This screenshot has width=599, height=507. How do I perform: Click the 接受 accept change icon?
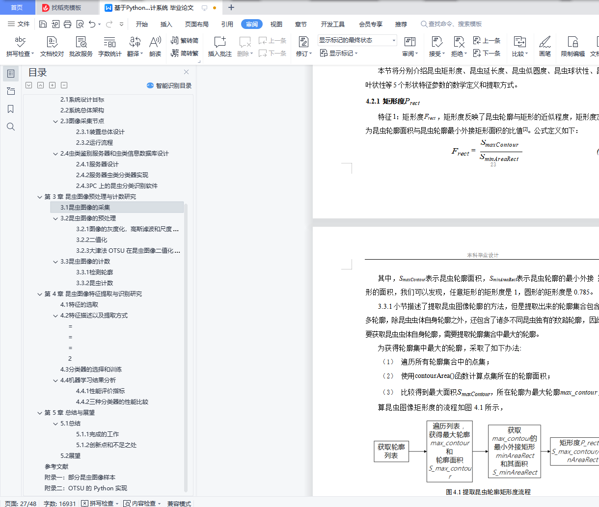436,42
